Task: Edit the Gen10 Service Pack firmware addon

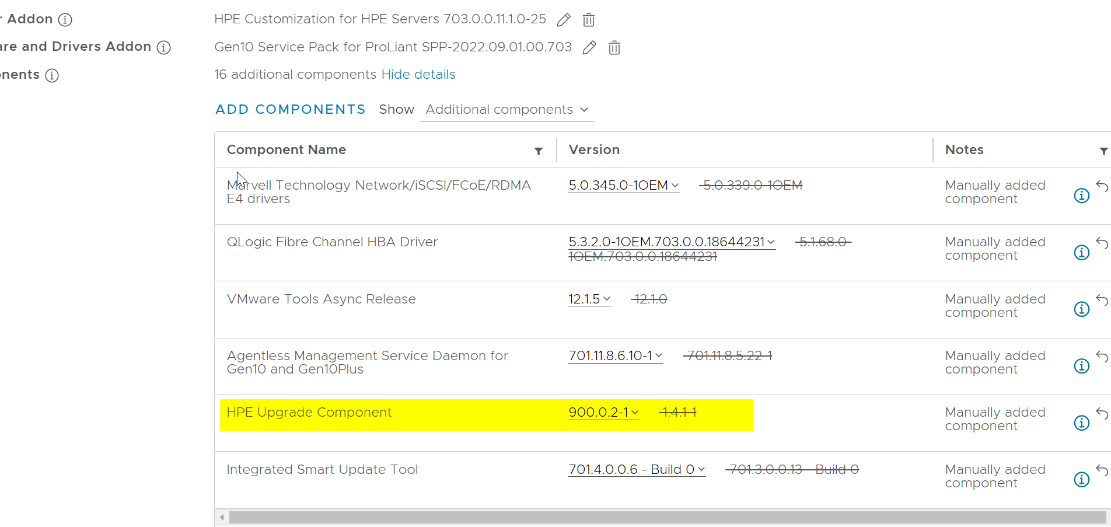Action: (x=589, y=47)
